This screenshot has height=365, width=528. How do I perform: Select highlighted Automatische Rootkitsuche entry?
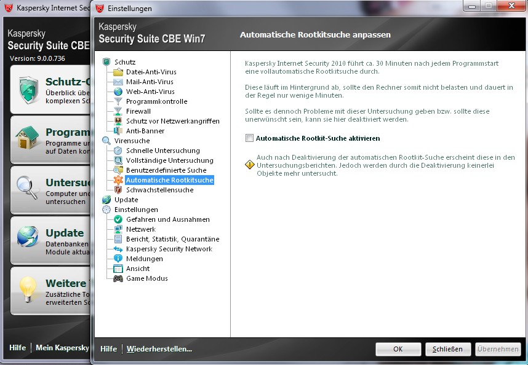pyautogui.click(x=170, y=180)
